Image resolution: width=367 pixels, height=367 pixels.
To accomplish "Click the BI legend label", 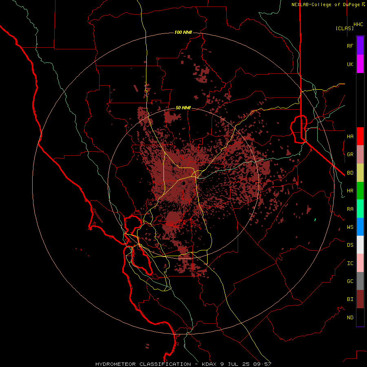I will coord(350,299).
